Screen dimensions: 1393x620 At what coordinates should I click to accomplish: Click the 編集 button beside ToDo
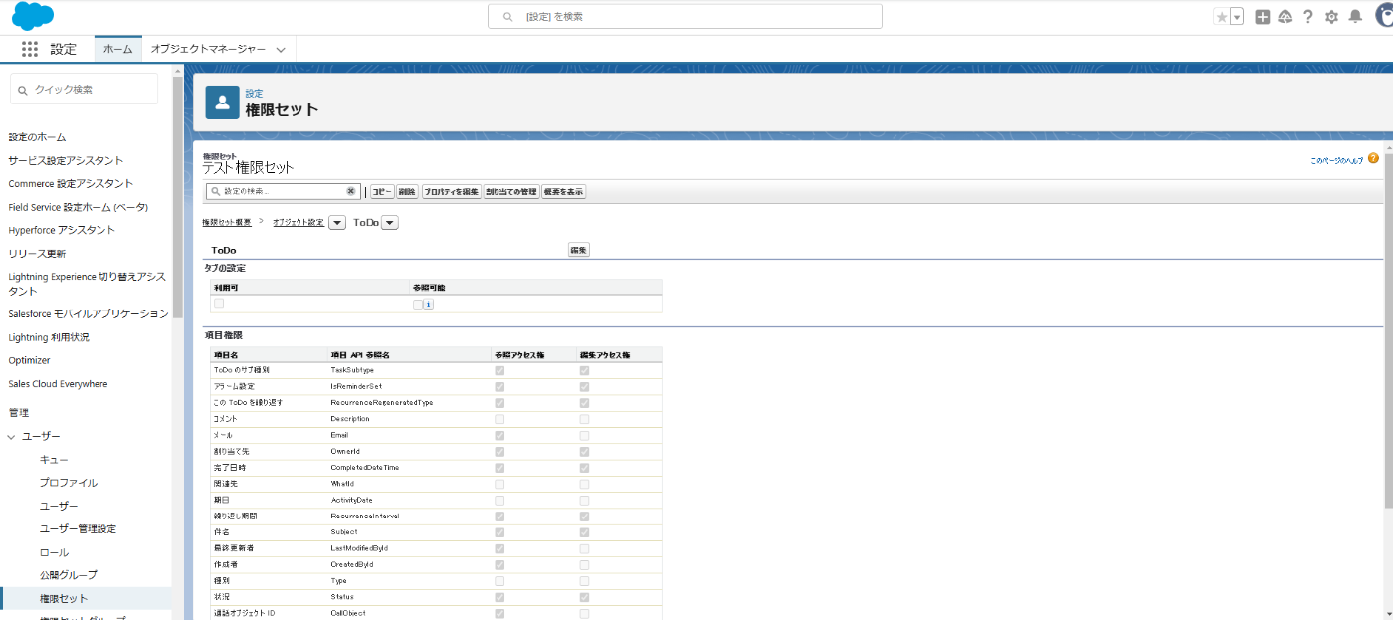[578, 250]
